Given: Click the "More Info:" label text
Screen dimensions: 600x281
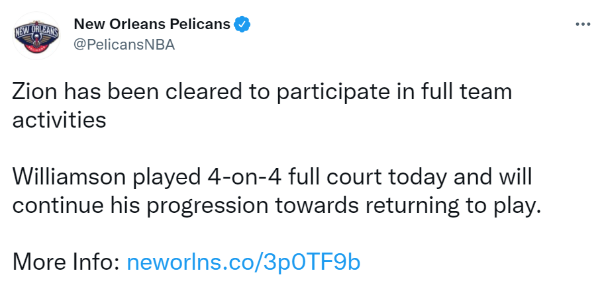Looking at the screenshot, I should click(66, 262).
